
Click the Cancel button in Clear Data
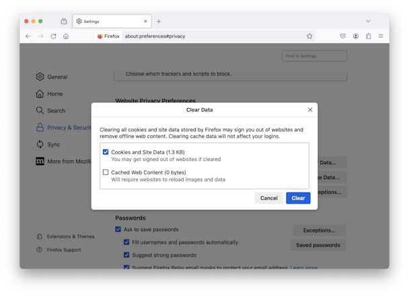click(x=268, y=198)
